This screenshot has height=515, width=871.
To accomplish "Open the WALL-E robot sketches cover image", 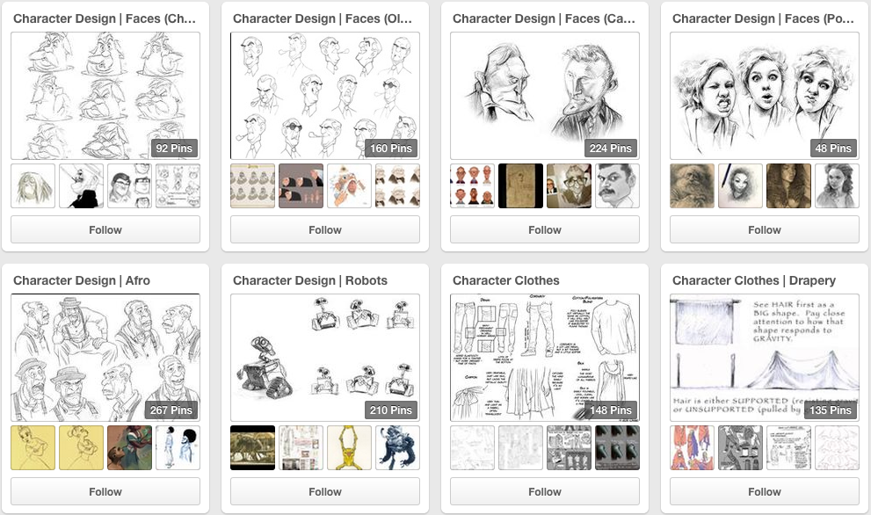I will coord(325,357).
